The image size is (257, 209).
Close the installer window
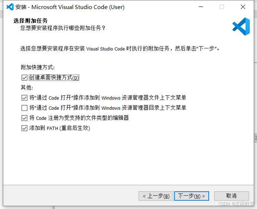click(243, 7)
